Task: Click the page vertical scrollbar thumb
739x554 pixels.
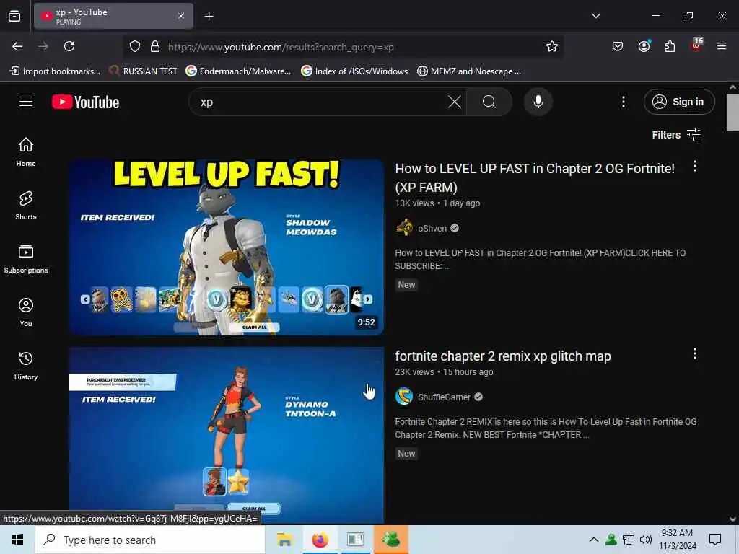Action: point(733,112)
